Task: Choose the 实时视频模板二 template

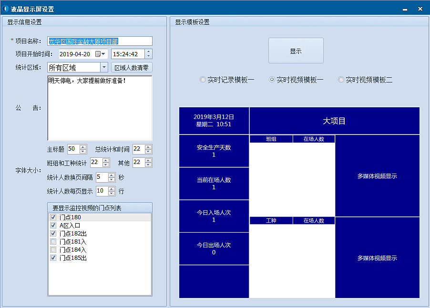Action: [x=341, y=80]
